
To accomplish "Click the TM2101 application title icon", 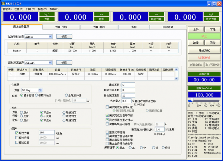I will (3, 3).
